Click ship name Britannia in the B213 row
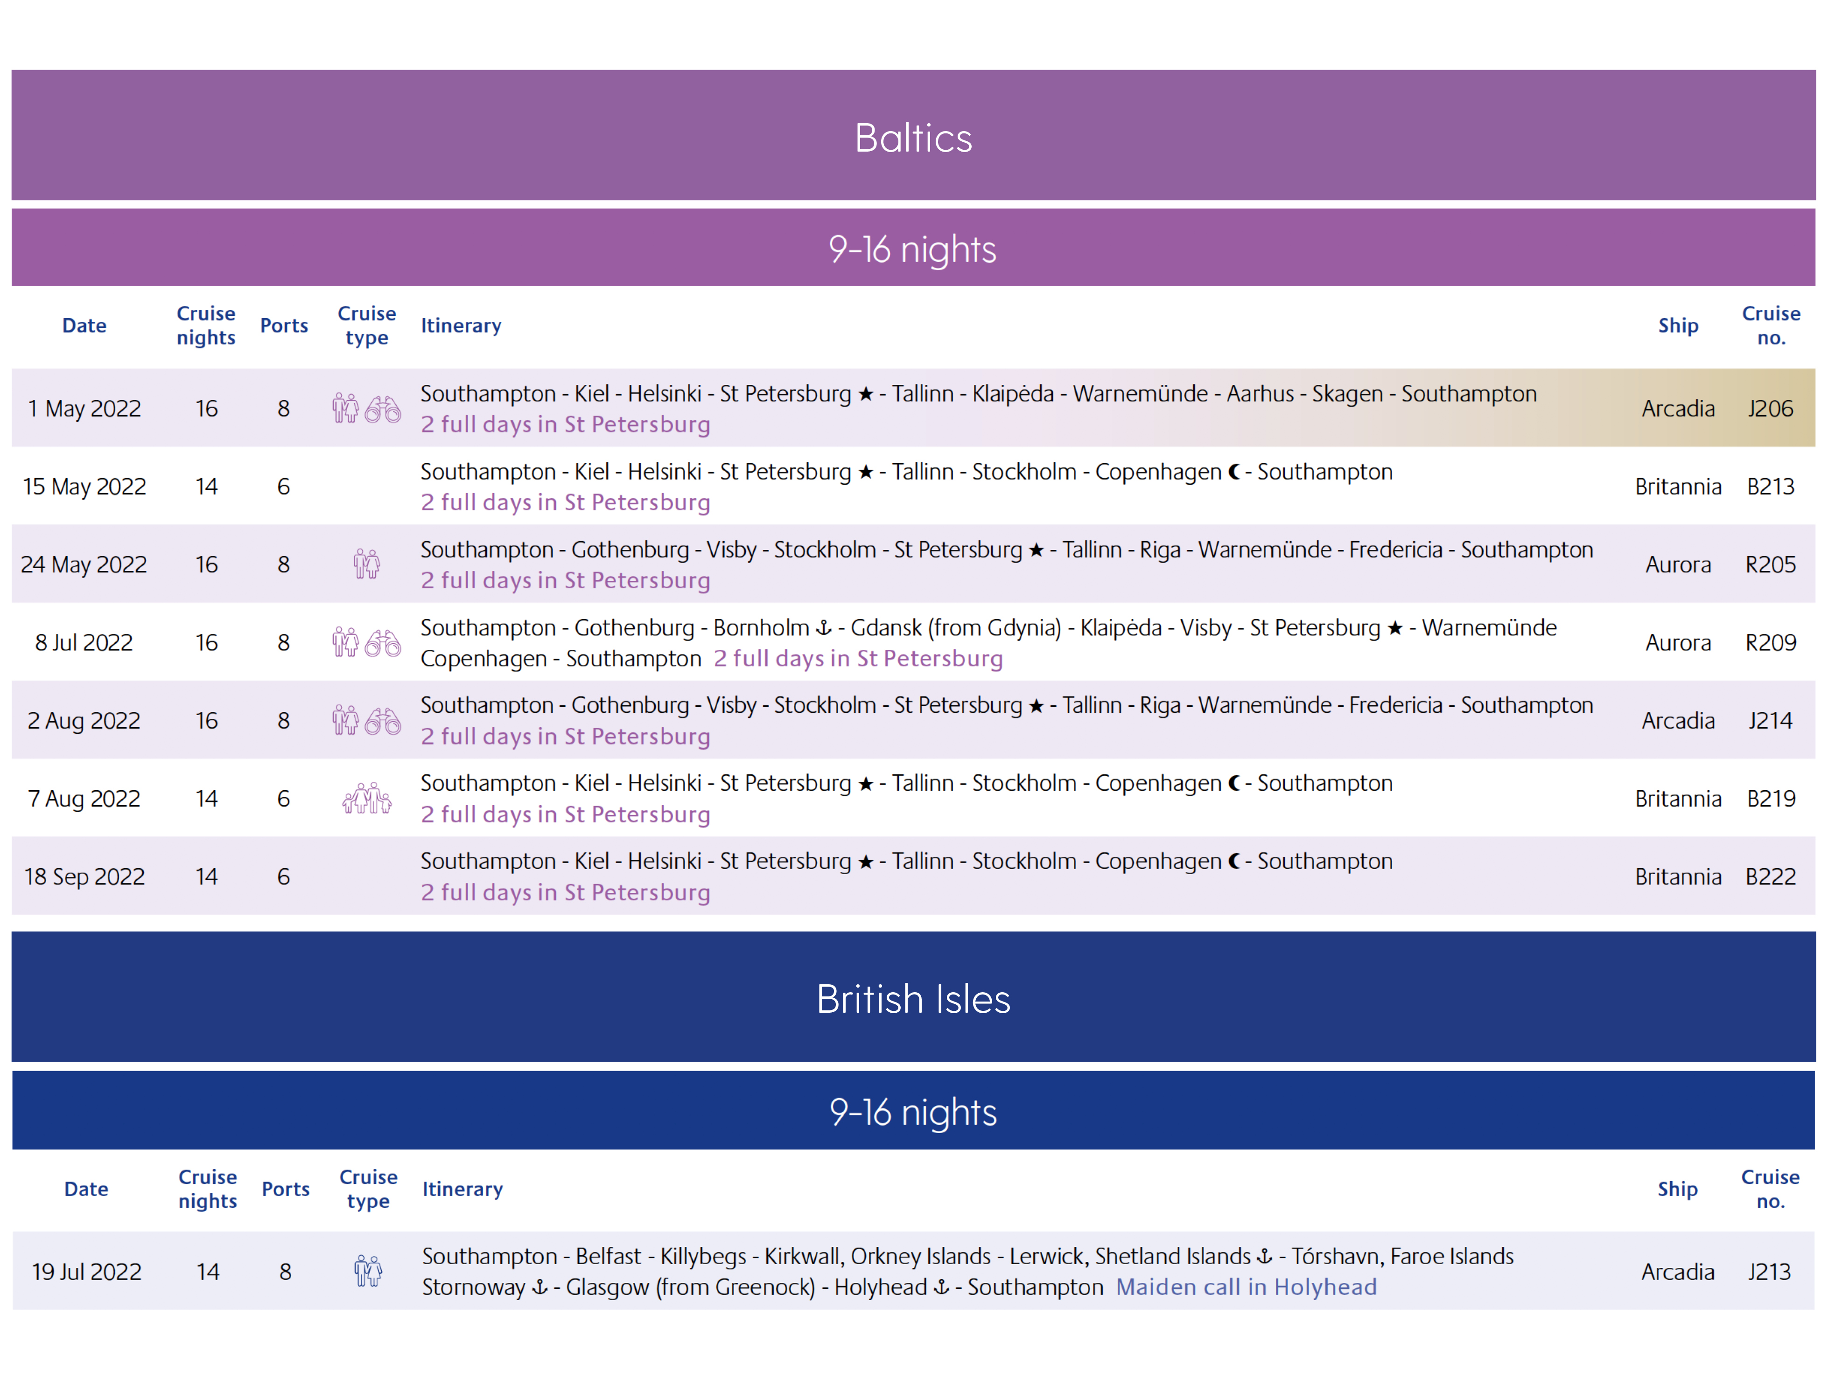 coord(1678,487)
